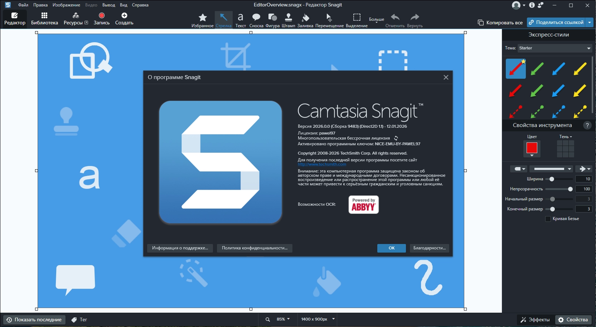This screenshot has height=327, width=596.
Task: Toggle the Effects (Эффекты) panel
Action: click(535, 320)
